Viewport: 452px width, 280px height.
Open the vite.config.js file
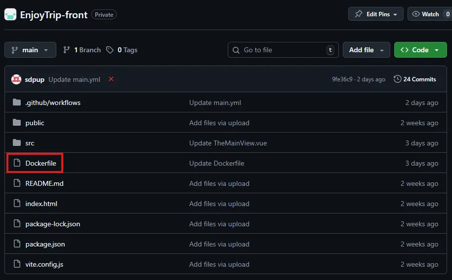tap(44, 264)
